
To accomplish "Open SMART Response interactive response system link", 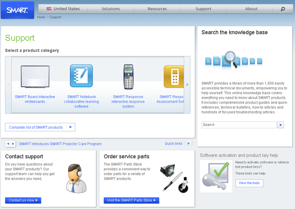I will [128, 102].
